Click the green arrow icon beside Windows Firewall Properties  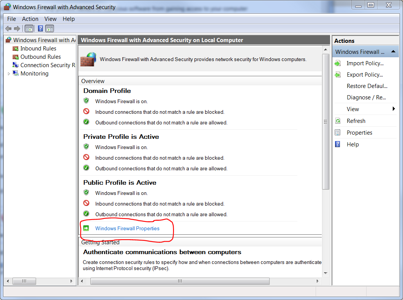[x=86, y=228]
